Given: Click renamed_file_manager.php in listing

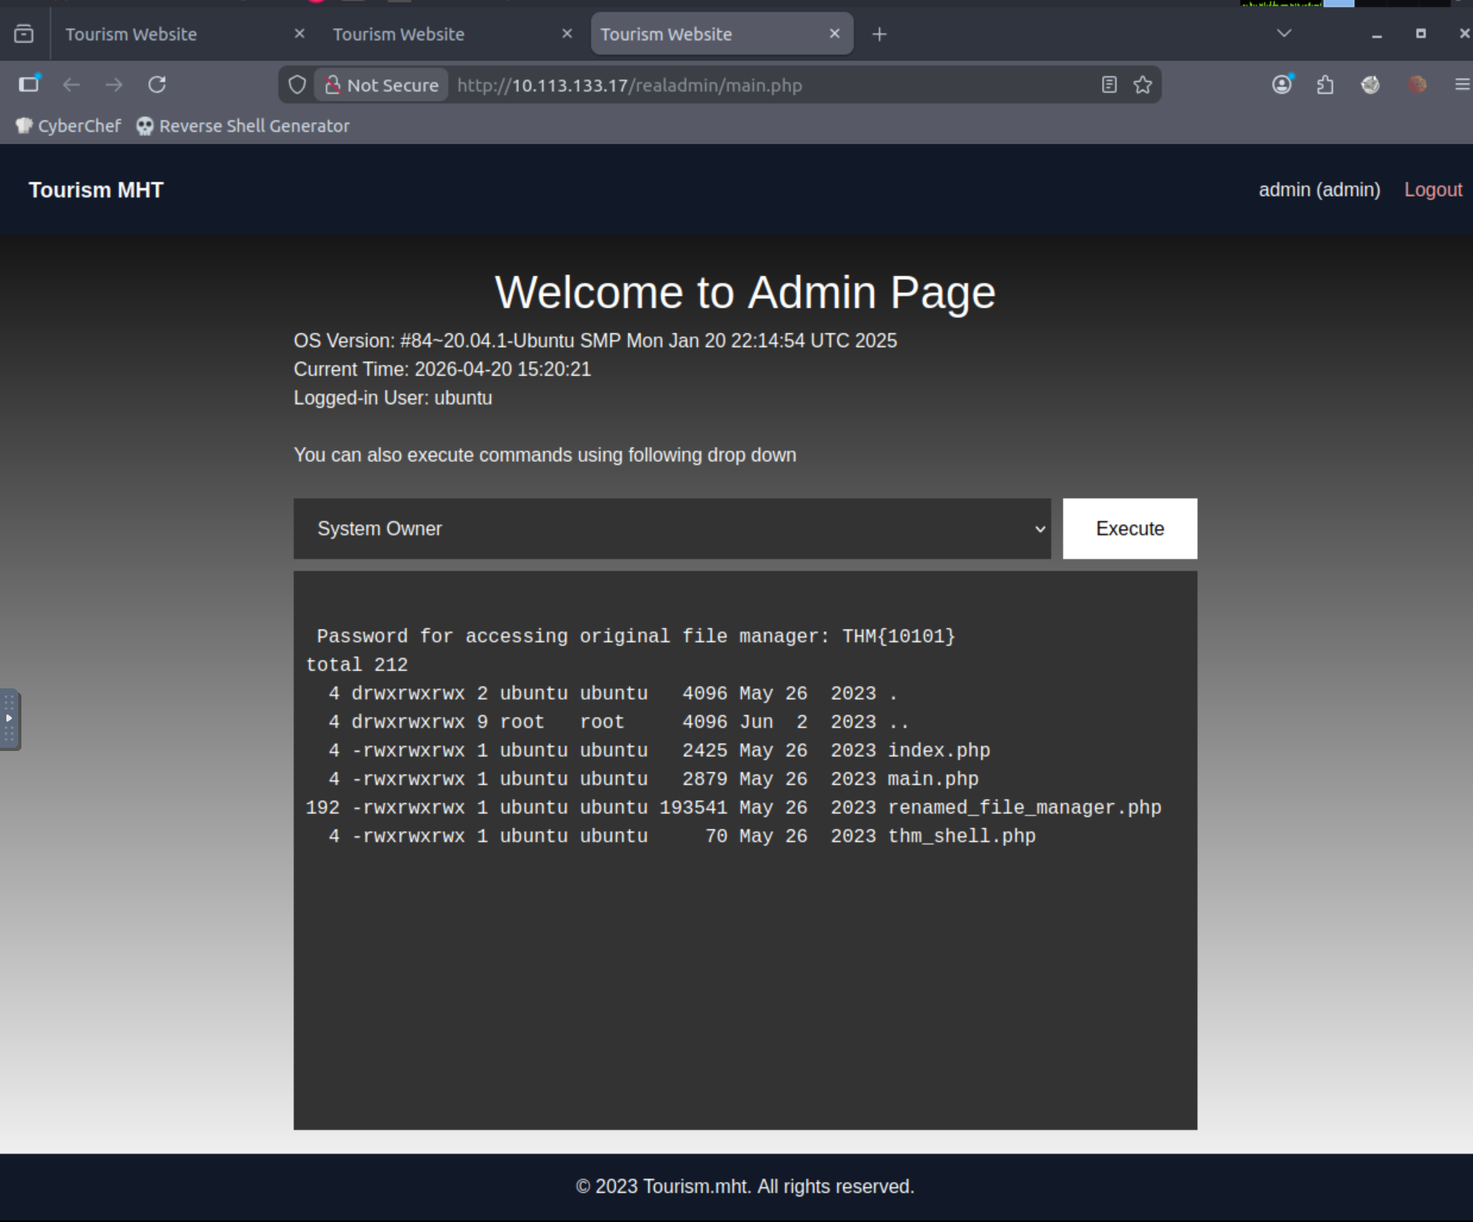Looking at the screenshot, I should pyautogui.click(x=1024, y=808).
